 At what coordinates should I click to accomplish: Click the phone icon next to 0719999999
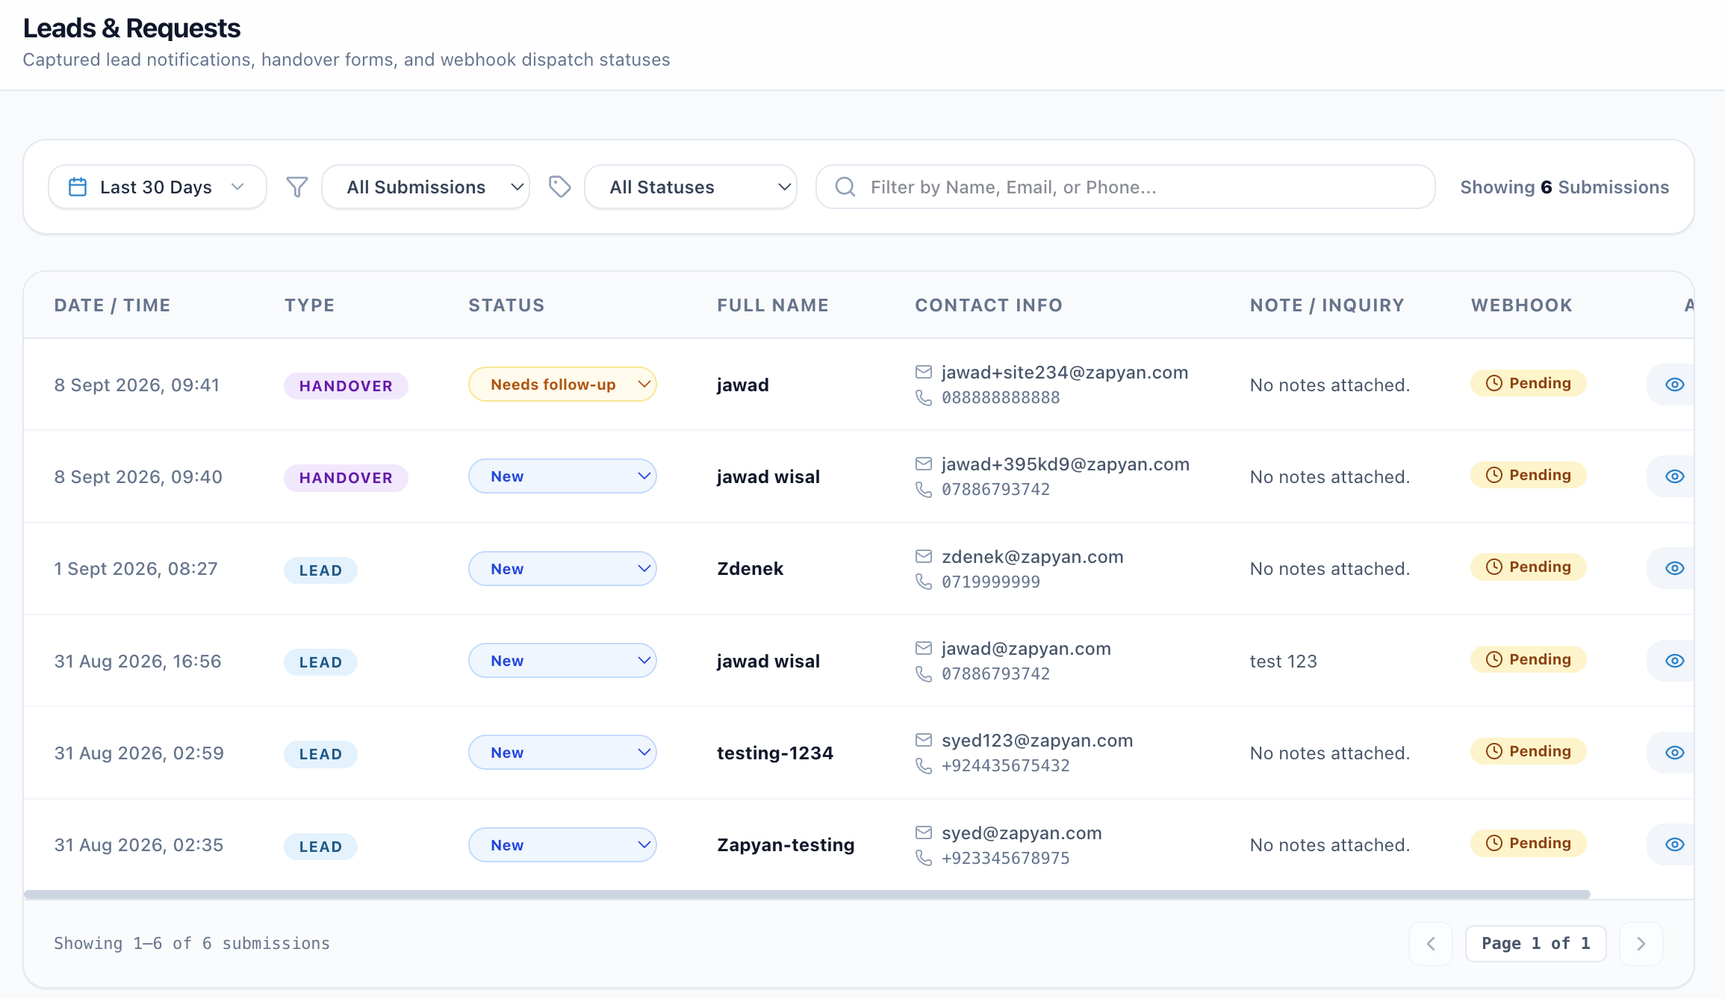[x=924, y=582]
